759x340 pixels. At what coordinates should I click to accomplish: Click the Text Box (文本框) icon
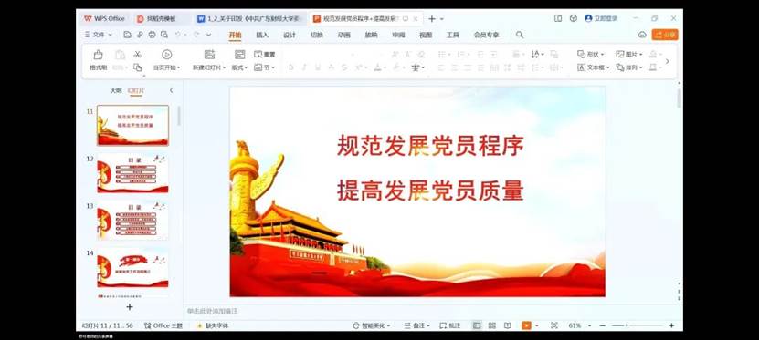tap(582, 67)
